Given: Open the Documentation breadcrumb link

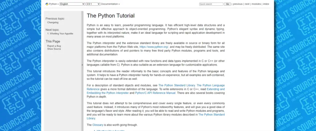Looking at the screenshot, I should click(x=109, y=4).
